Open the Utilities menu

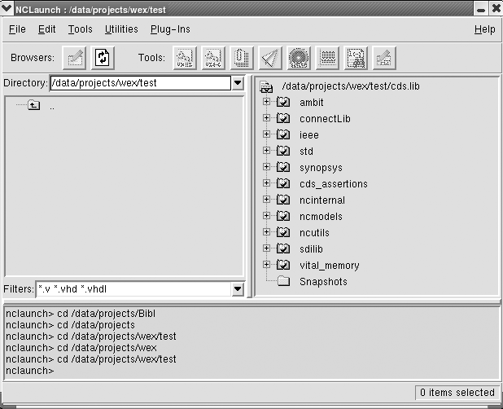[121, 29]
